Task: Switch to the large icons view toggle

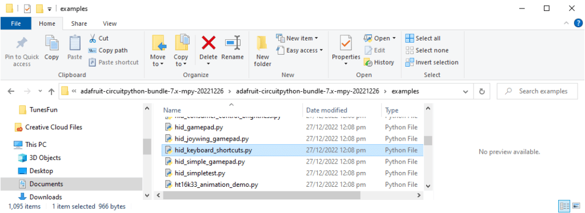Action: [x=576, y=206]
